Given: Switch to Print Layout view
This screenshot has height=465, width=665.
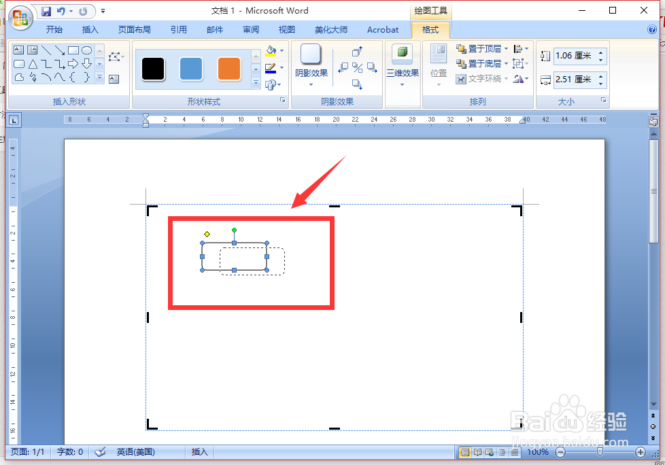Looking at the screenshot, I should click(465, 452).
